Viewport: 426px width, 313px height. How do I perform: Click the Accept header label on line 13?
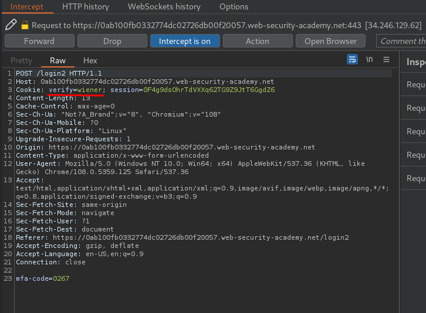click(30, 180)
